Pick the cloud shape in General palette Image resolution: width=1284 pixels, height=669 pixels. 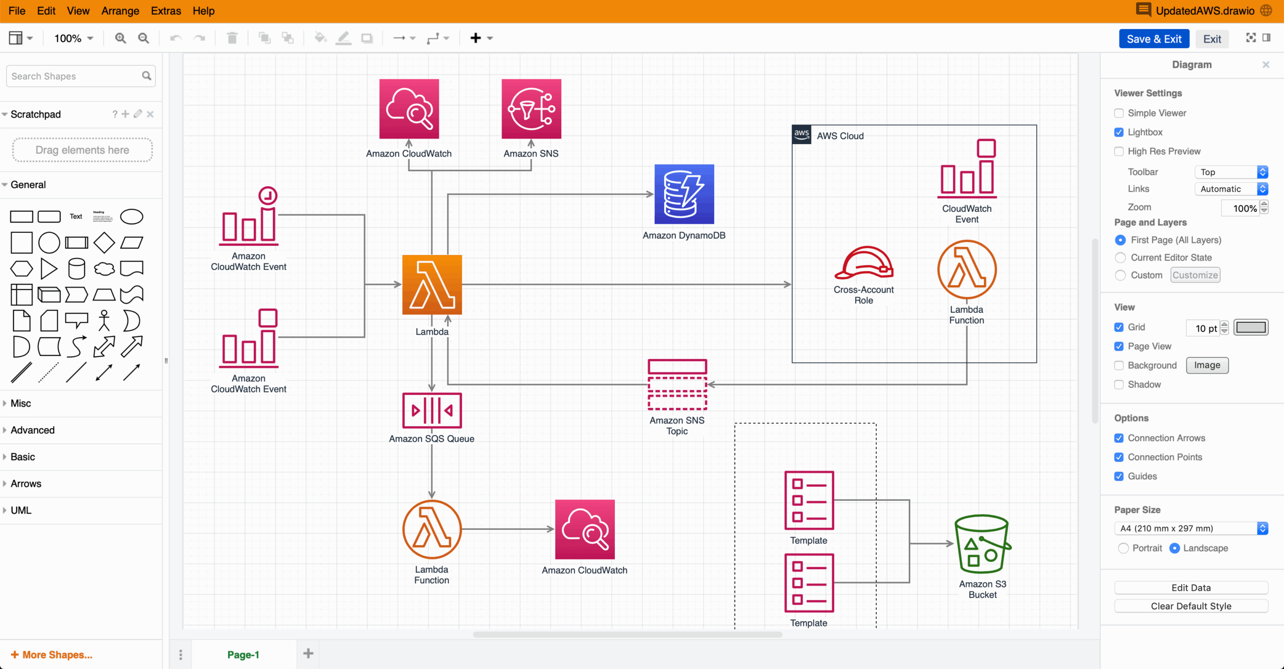pos(104,269)
